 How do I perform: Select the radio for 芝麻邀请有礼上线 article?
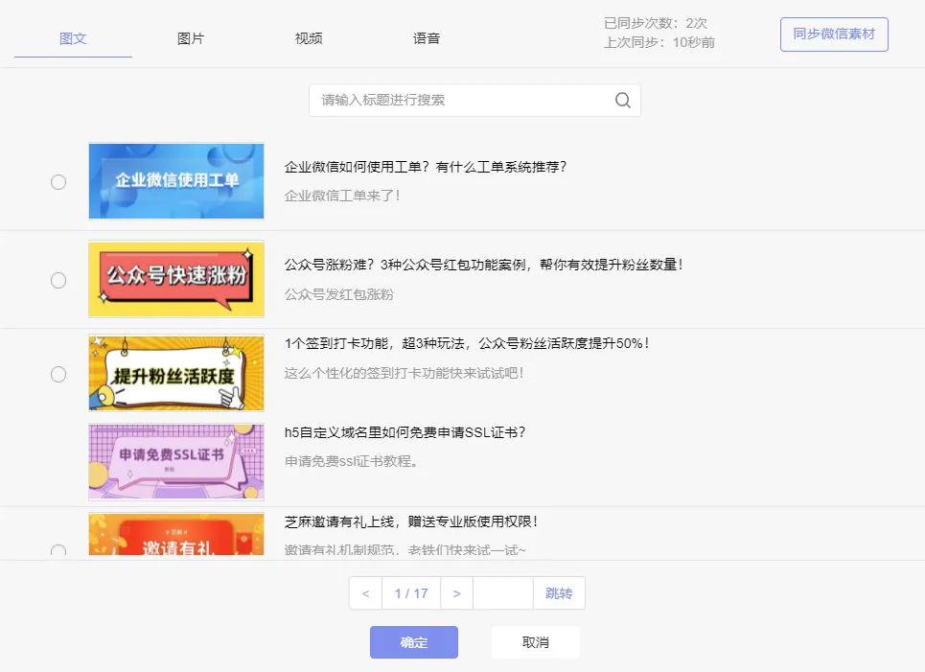pyautogui.click(x=58, y=550)
